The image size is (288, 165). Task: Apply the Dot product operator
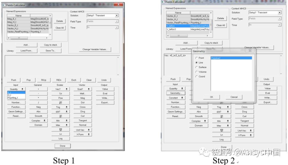[x=83, y=102]
